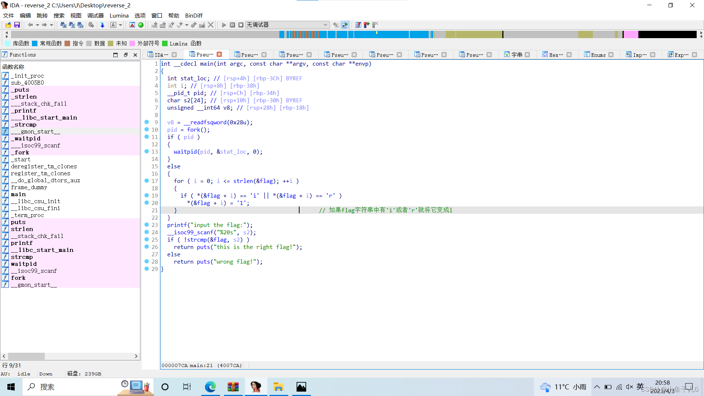Screen dimensions: 704x396
Task: Toggle breakpoint dot on line 13
Action: 147,151
